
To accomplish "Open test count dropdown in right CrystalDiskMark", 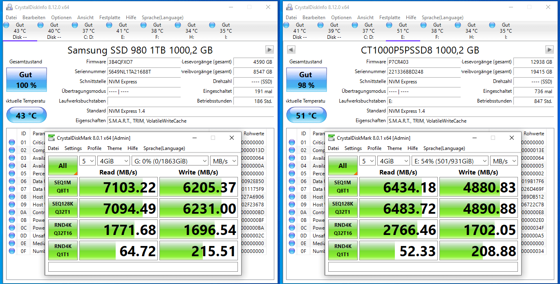I will tap(367, 161).
